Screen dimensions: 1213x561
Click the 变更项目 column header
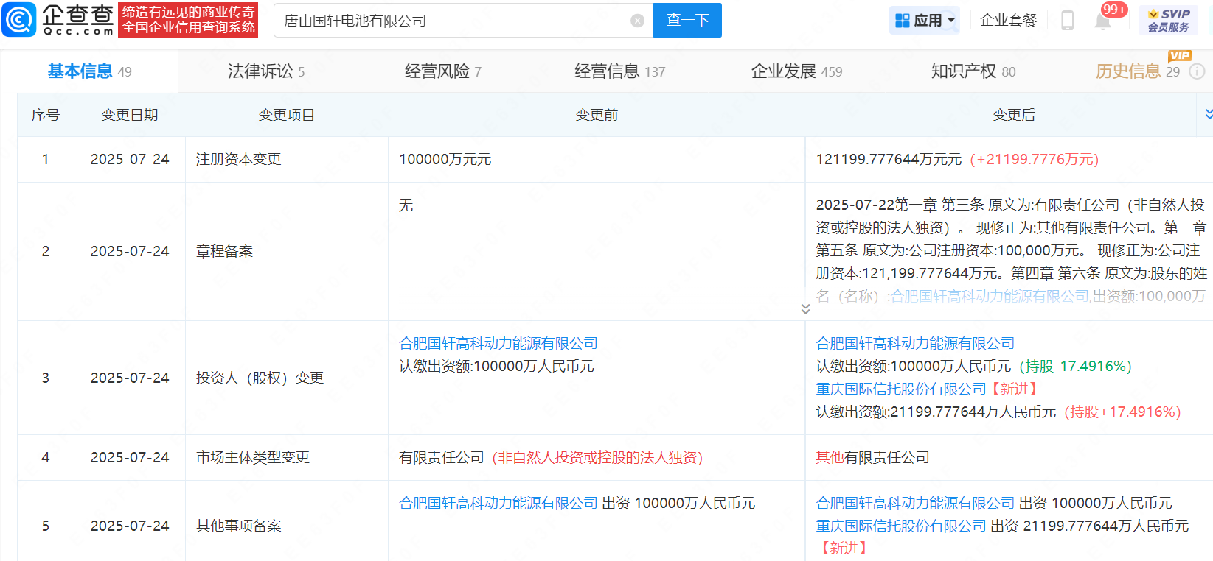tap(287, 115)
